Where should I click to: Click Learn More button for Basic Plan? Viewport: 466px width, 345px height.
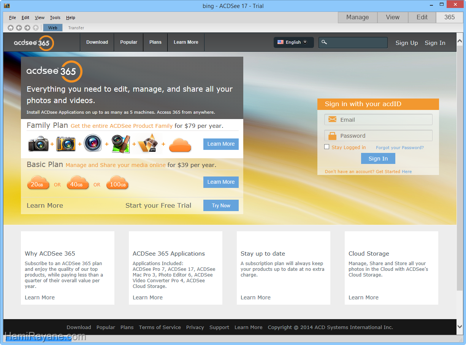coord(221,182)
